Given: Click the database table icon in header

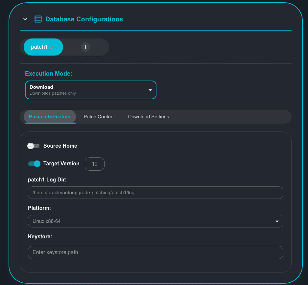Looking at the screenshot, I should pyautogui.click(x=38, y=19).
